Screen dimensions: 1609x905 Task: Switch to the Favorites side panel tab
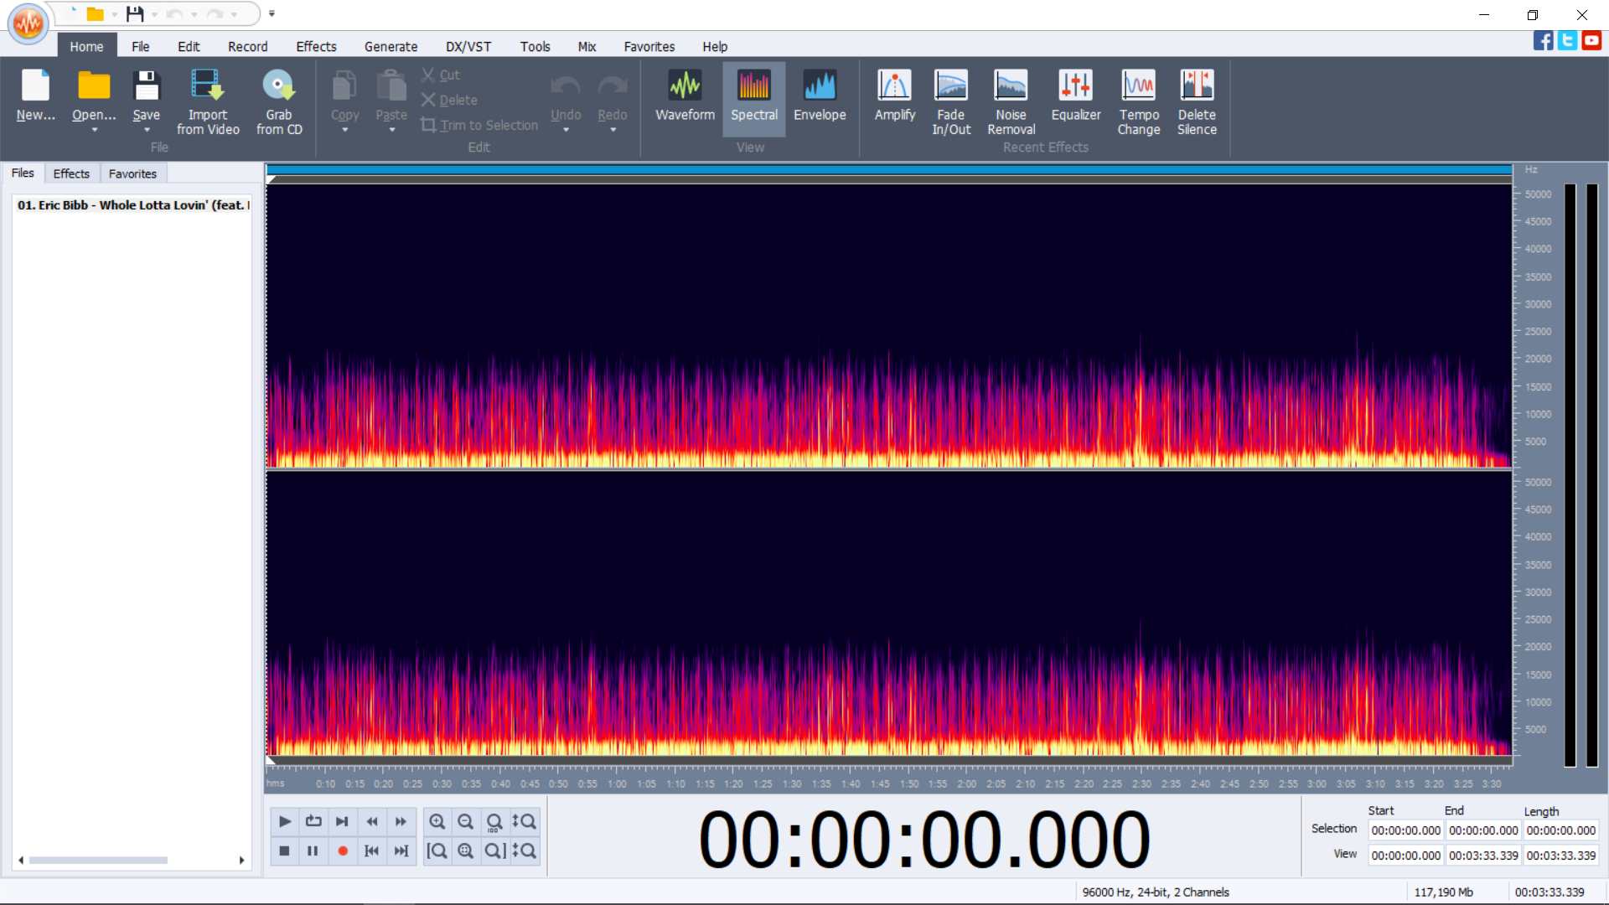132,173
